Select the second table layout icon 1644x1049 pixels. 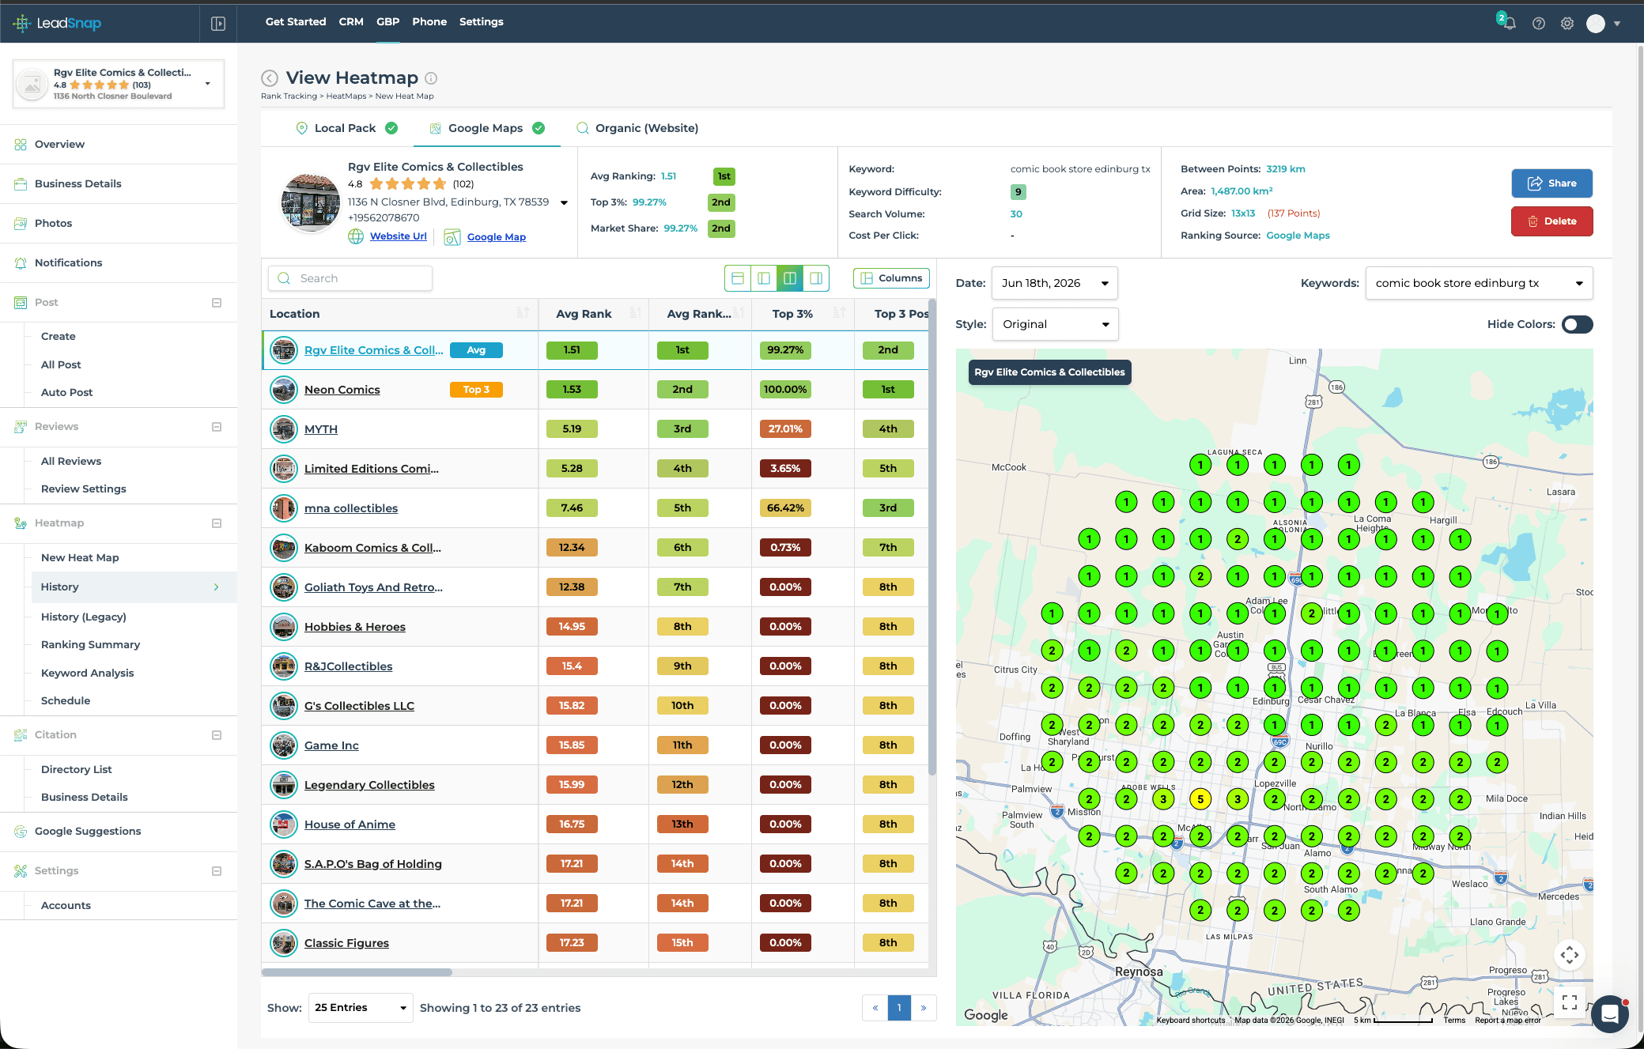point(764,278)
